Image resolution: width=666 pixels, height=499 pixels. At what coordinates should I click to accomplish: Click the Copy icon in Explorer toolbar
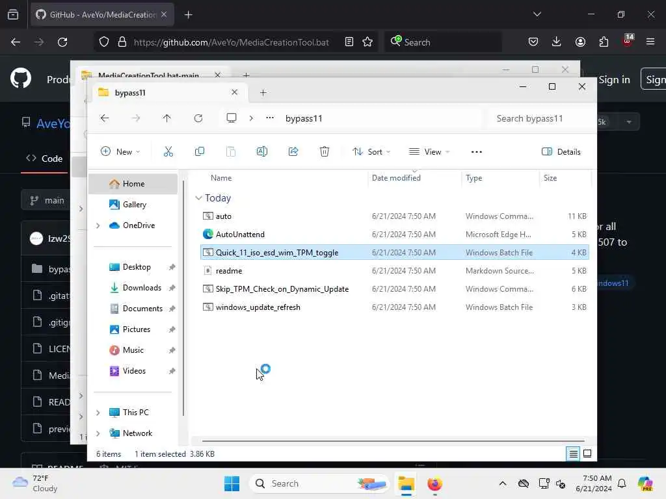[x=199, y=151]
